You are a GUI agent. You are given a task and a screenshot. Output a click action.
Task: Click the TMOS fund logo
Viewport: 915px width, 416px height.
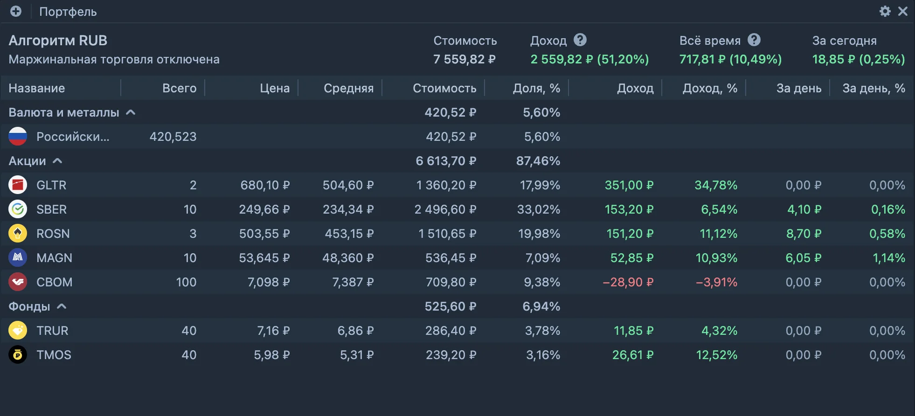18,355
